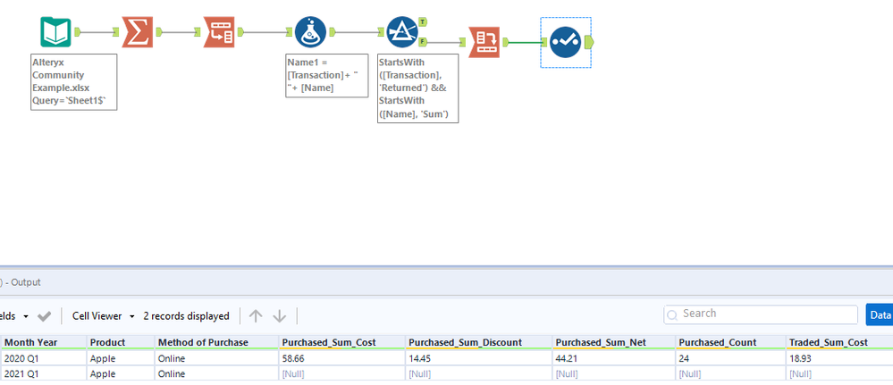Open the fields dropdown arrow
The width and height of the screenshot is (893, 385).
[26, 316]
